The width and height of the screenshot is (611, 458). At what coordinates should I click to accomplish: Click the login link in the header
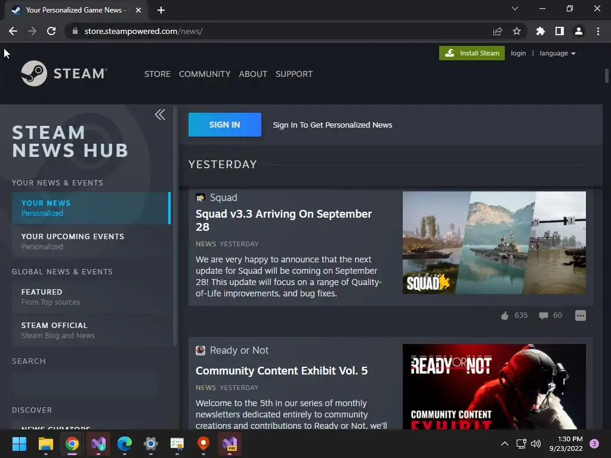tap(519, 53)
